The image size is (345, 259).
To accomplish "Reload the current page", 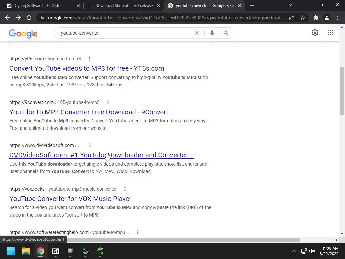I will click(x=29, y=18).
